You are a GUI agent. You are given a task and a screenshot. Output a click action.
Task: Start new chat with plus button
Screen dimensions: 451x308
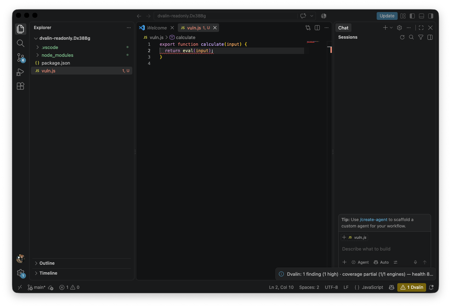385,28
